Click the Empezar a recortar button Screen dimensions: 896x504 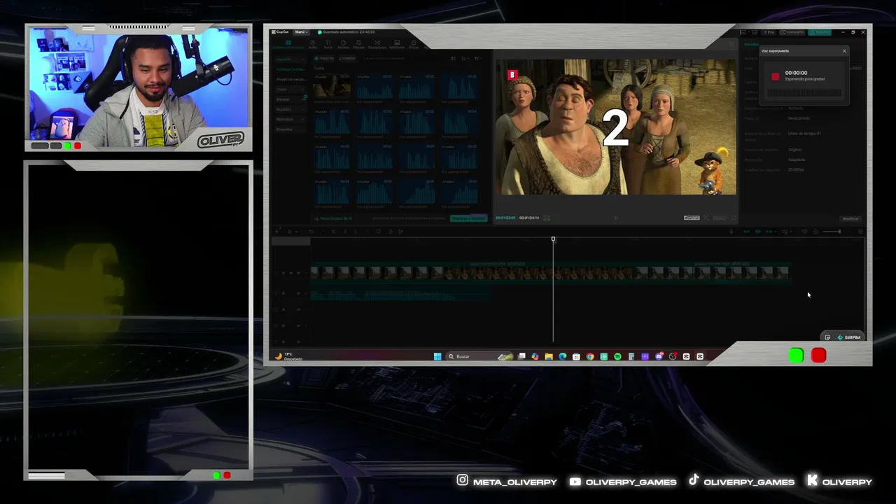click(x=468, y=218)
